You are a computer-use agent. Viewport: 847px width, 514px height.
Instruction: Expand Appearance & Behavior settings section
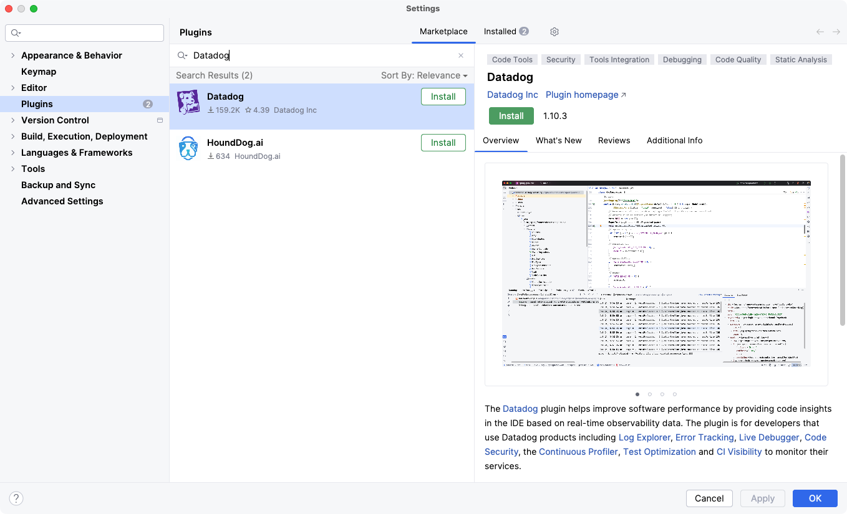12,55
